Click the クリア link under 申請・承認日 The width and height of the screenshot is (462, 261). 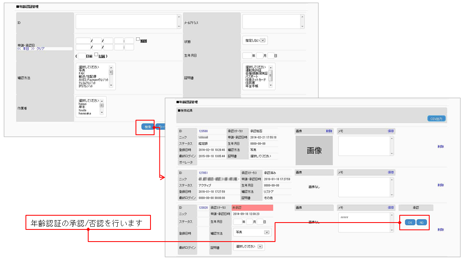[x=40, y=49]
